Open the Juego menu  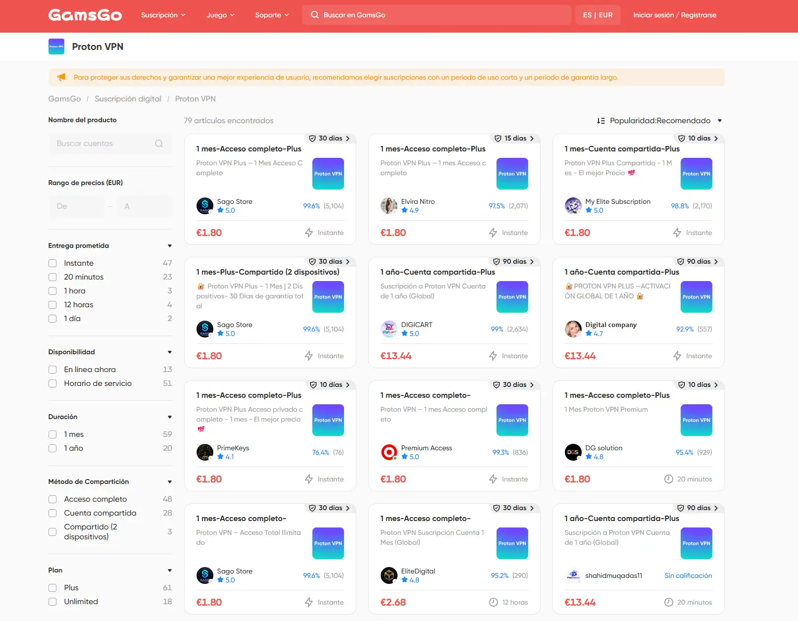click(x=220, y=15)
